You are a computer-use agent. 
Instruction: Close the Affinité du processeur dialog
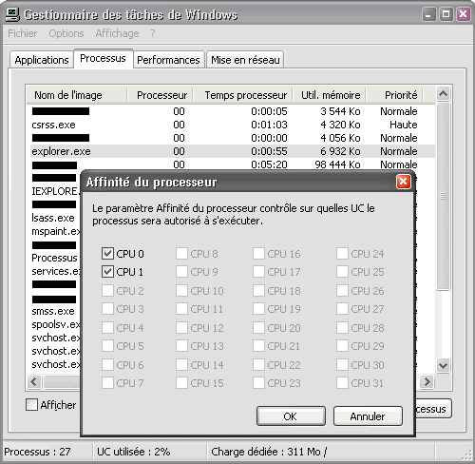[x=404, y=182]
